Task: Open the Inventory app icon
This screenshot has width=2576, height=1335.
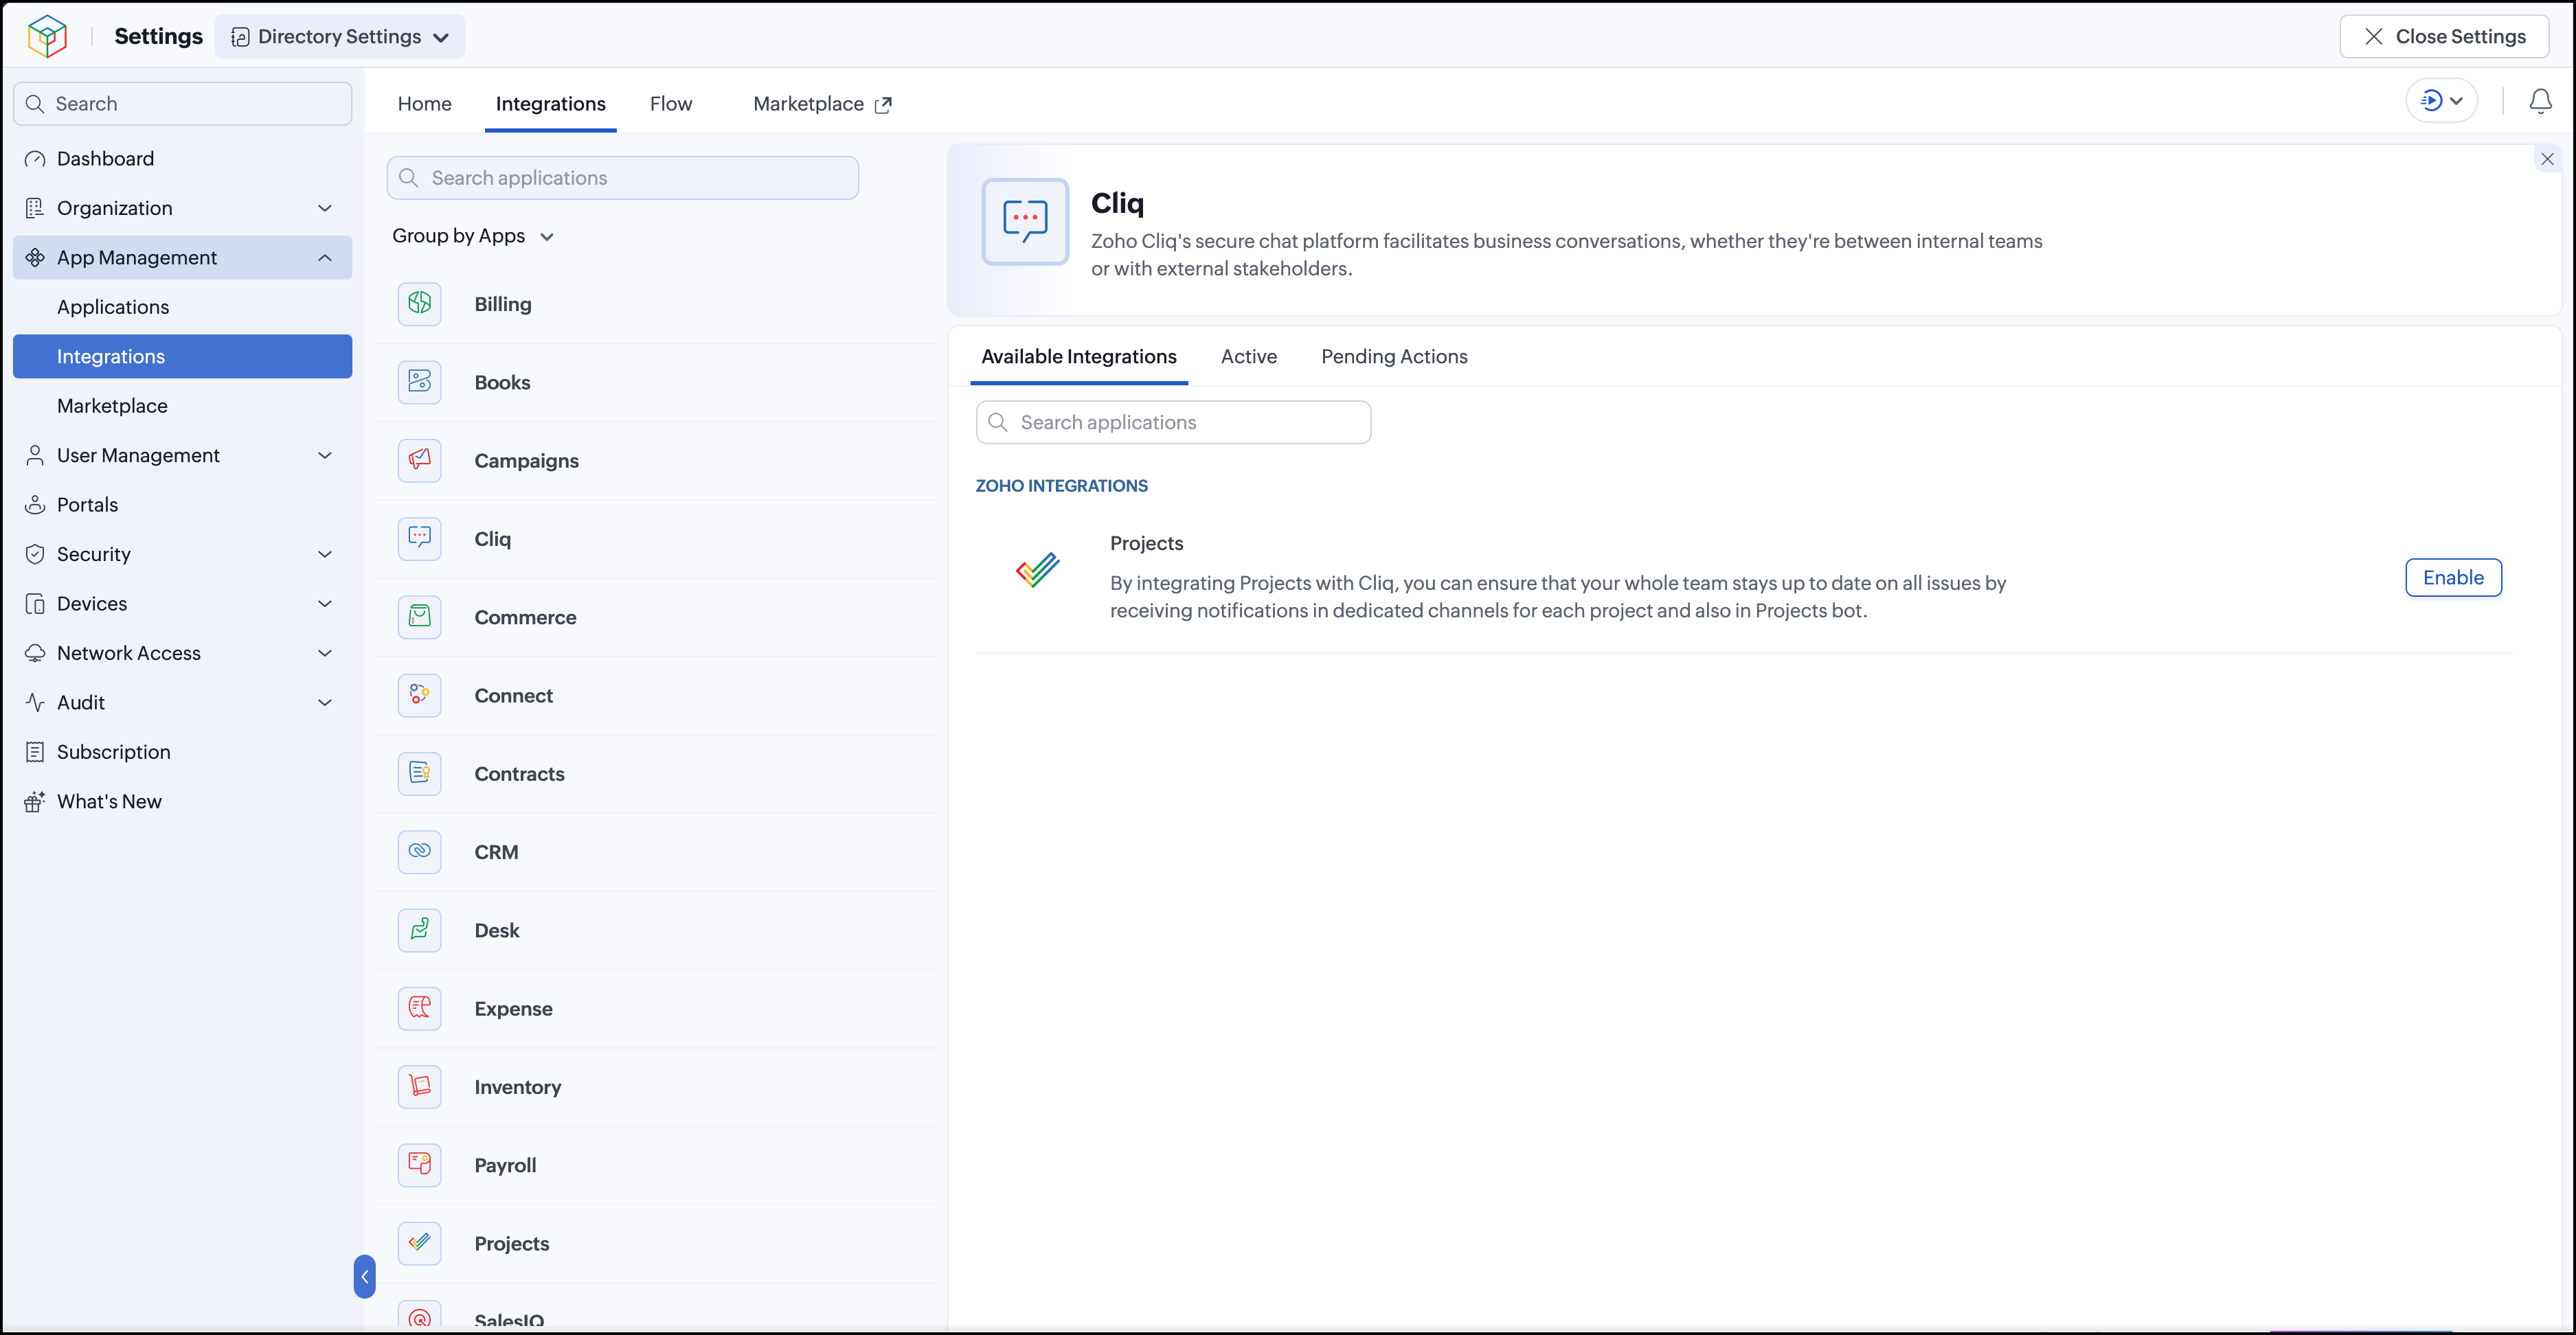Action: 419,1086
